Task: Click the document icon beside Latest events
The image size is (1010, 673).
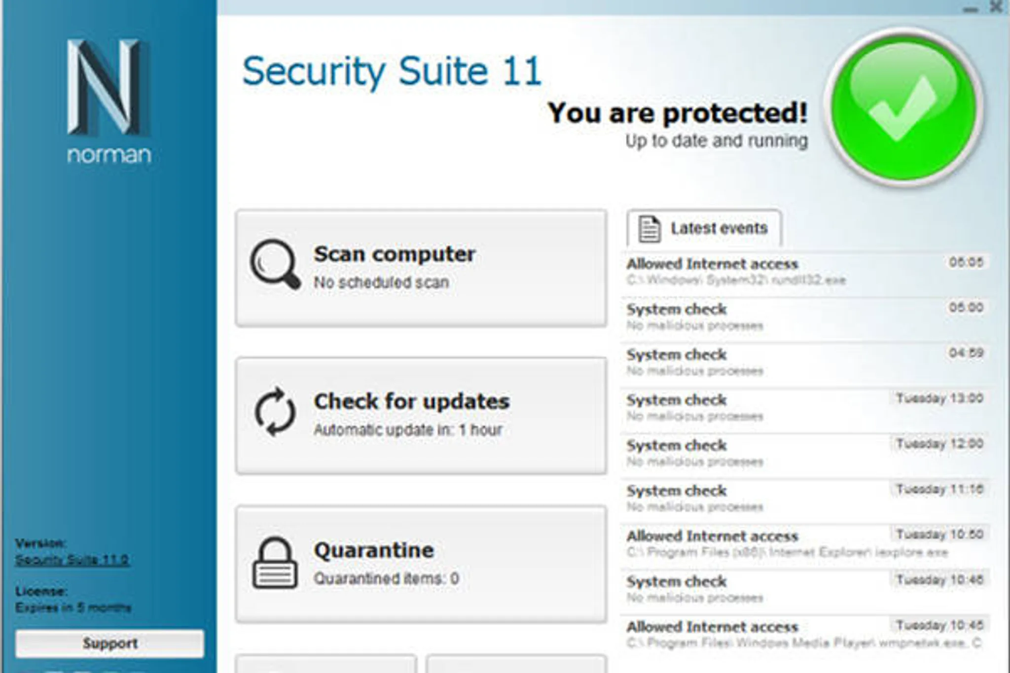Action: pyautogui.click(x=649, y=229)
